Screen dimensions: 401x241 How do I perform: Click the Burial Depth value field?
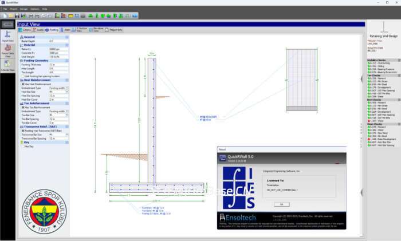pos(58,41)
